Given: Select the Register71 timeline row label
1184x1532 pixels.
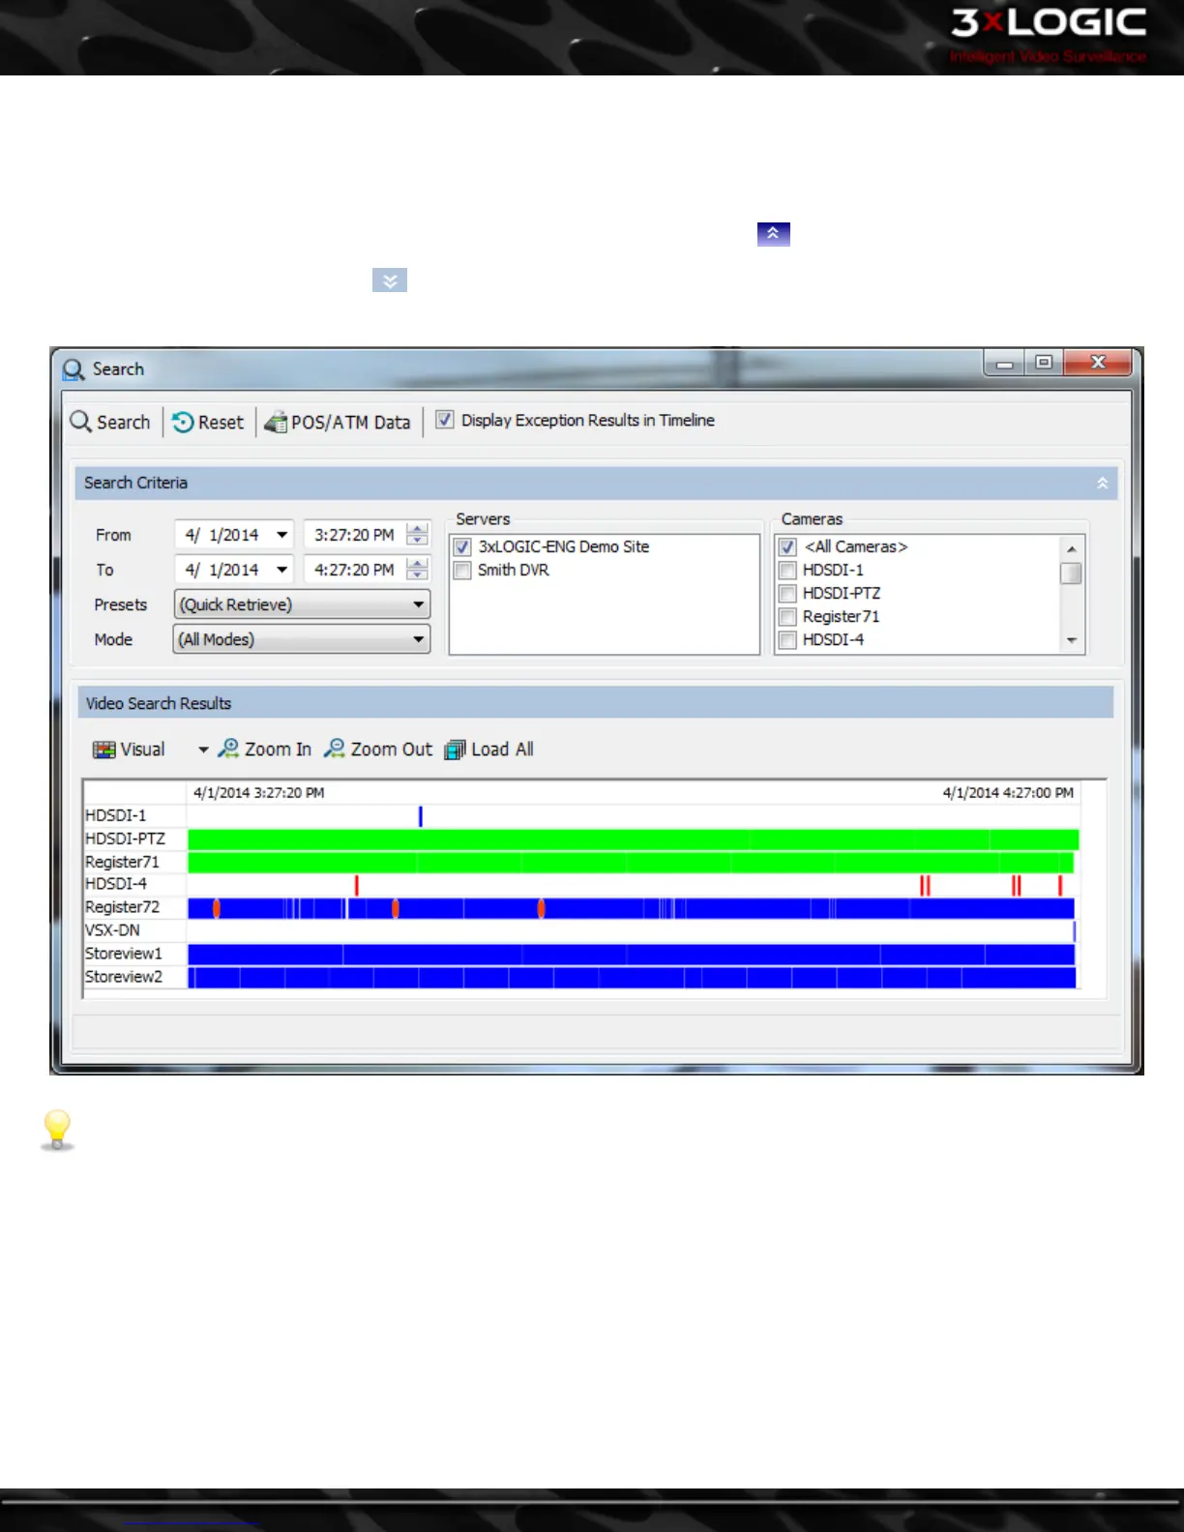Looking at the screenshot, I should click(123, 862).
